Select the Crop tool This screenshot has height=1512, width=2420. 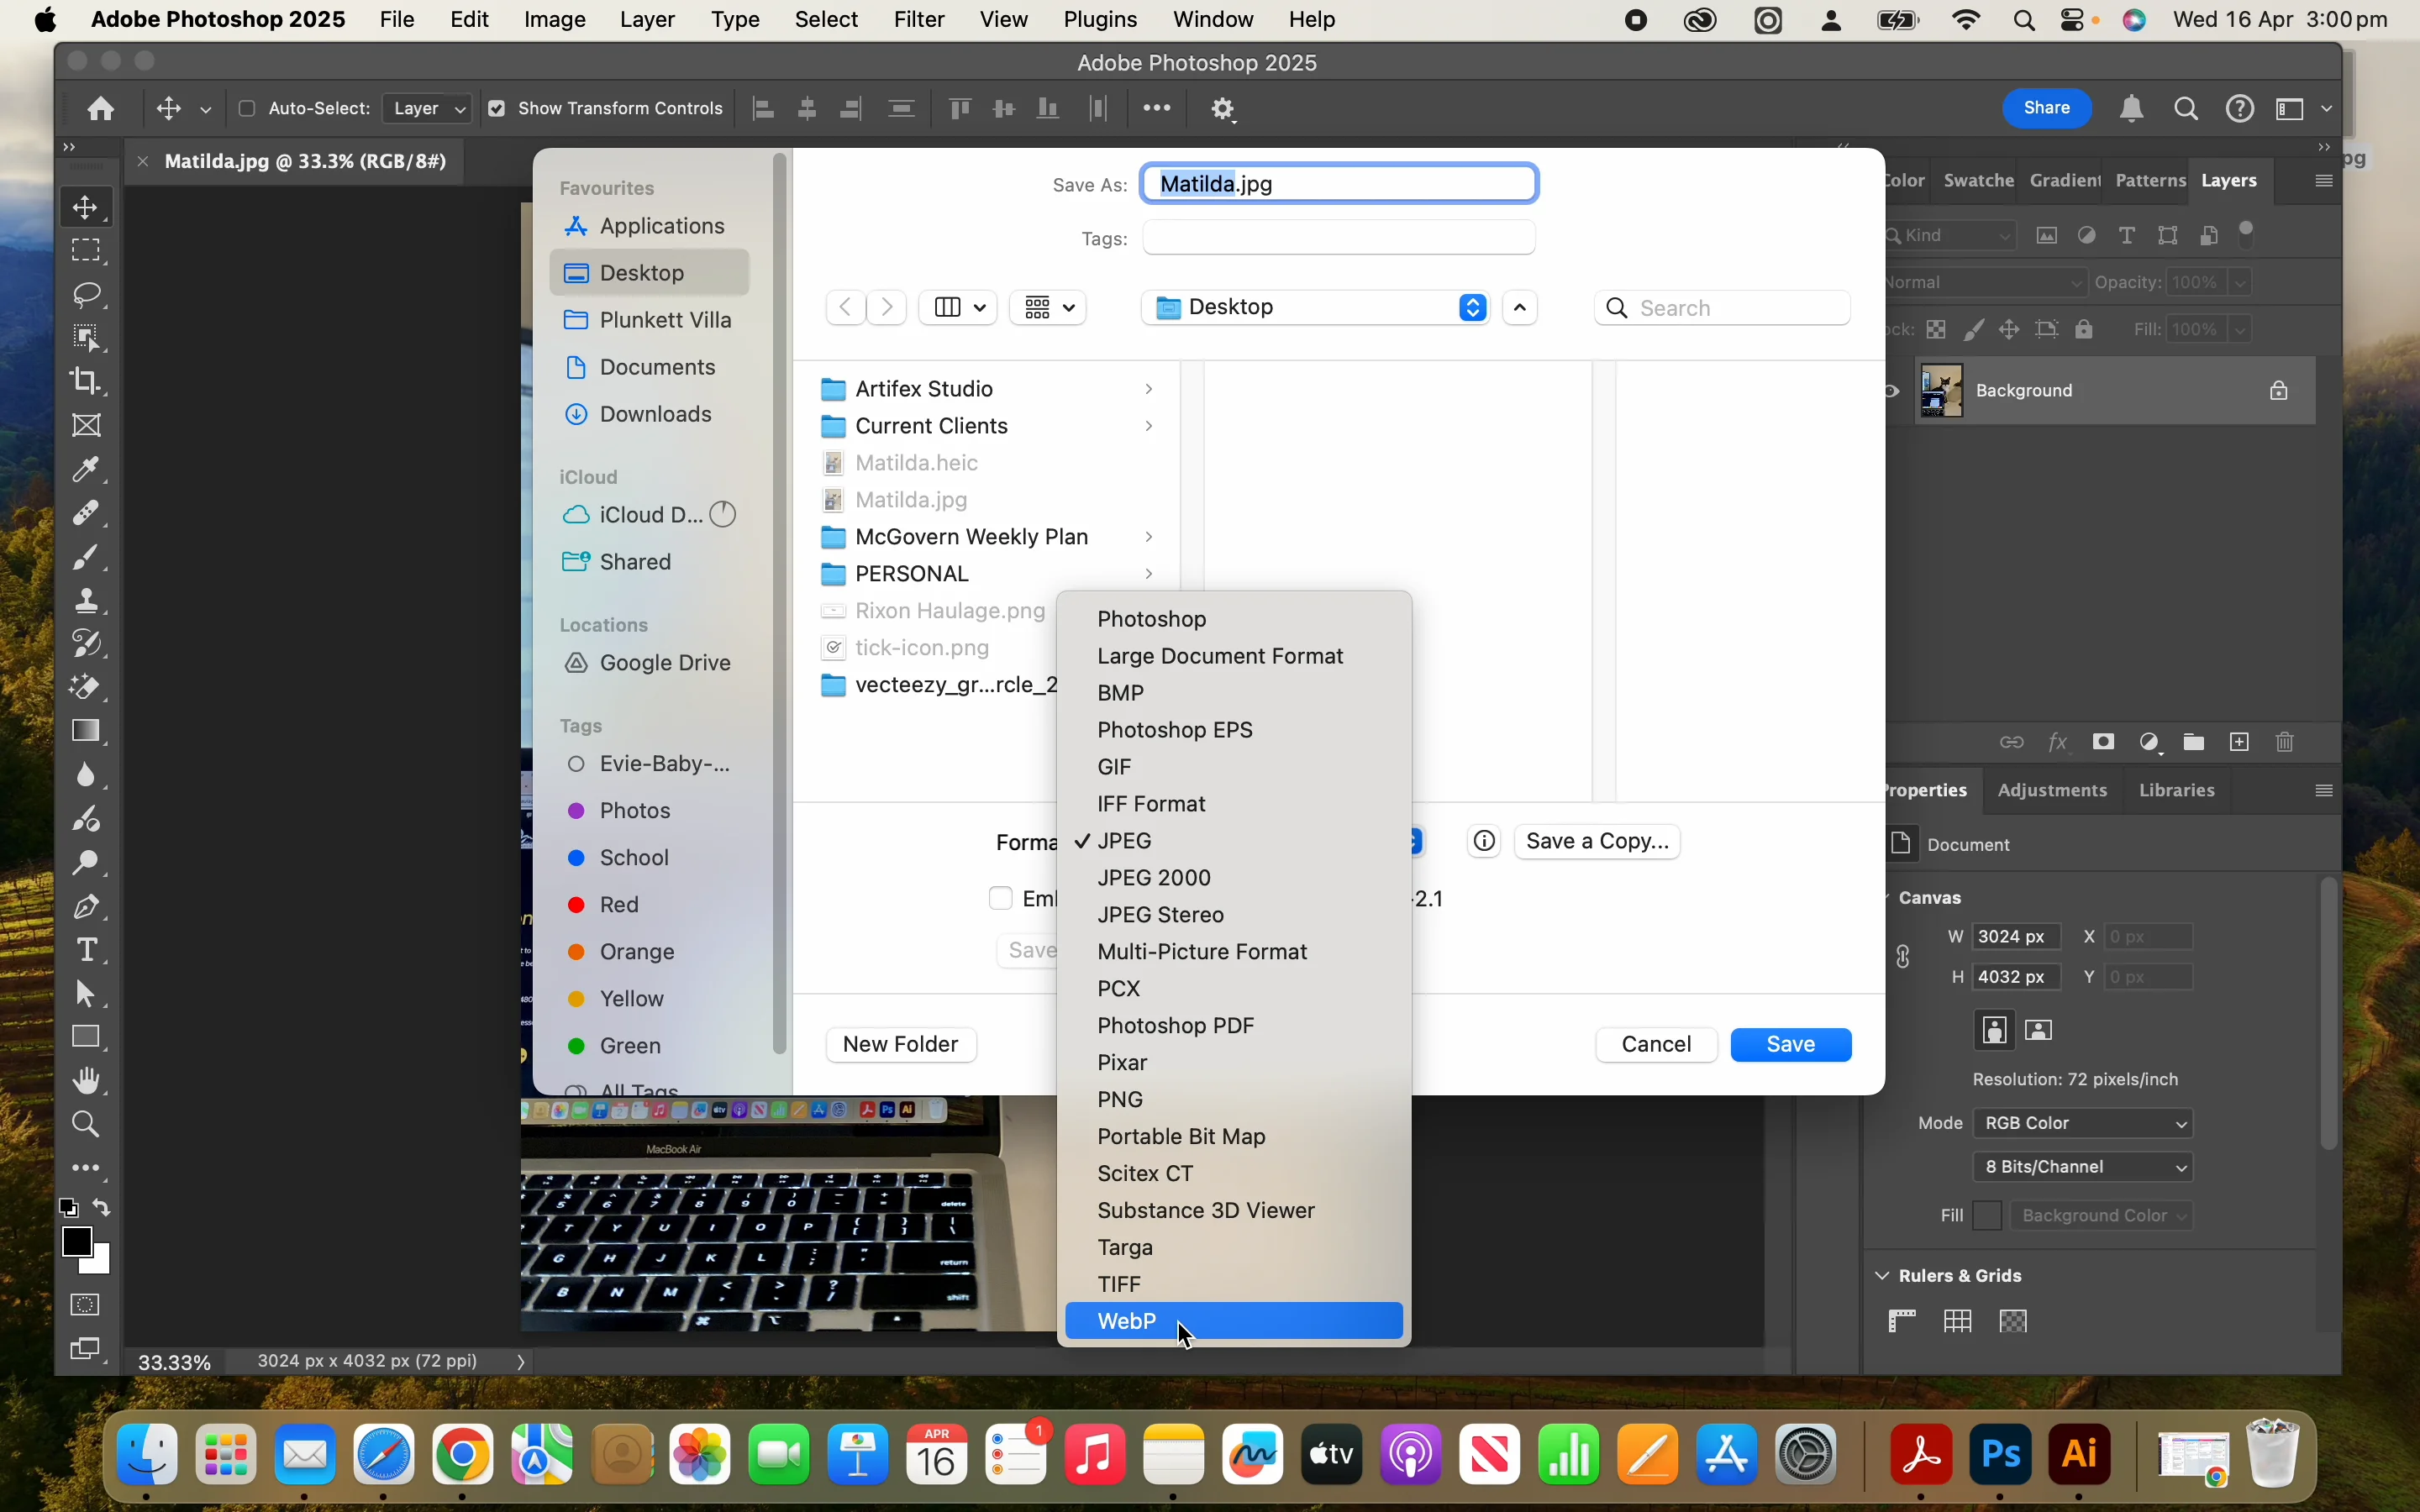(x=86, y=381)
